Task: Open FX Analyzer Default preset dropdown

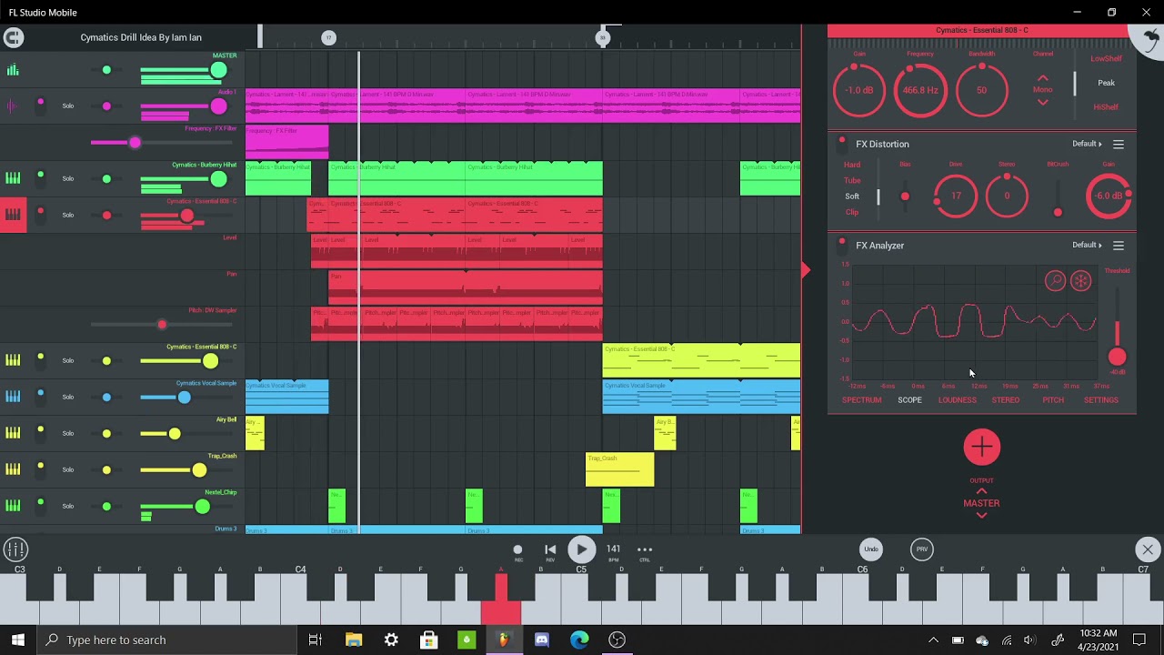Action: (x=1087, y=246)
